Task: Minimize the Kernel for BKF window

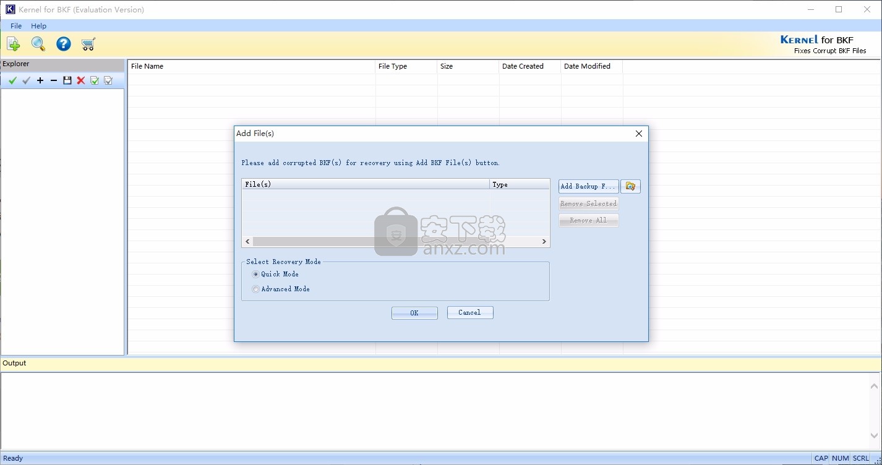Action: pos(811,9)
